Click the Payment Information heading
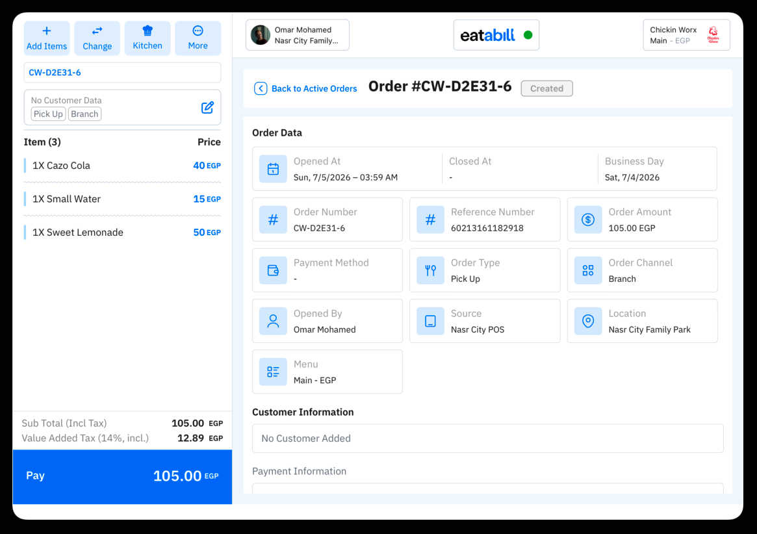 [x=300, y=471]
